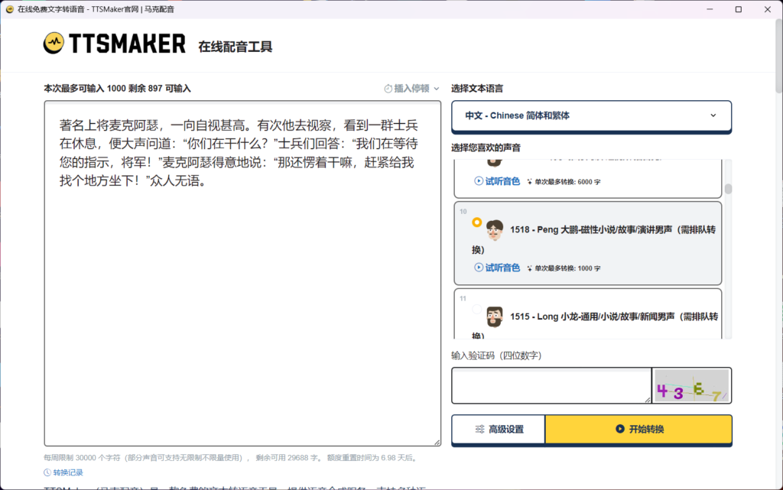Click the 选择文本语言 label
Viewport: 783px width, 490px height.
(x=477, y=89)
